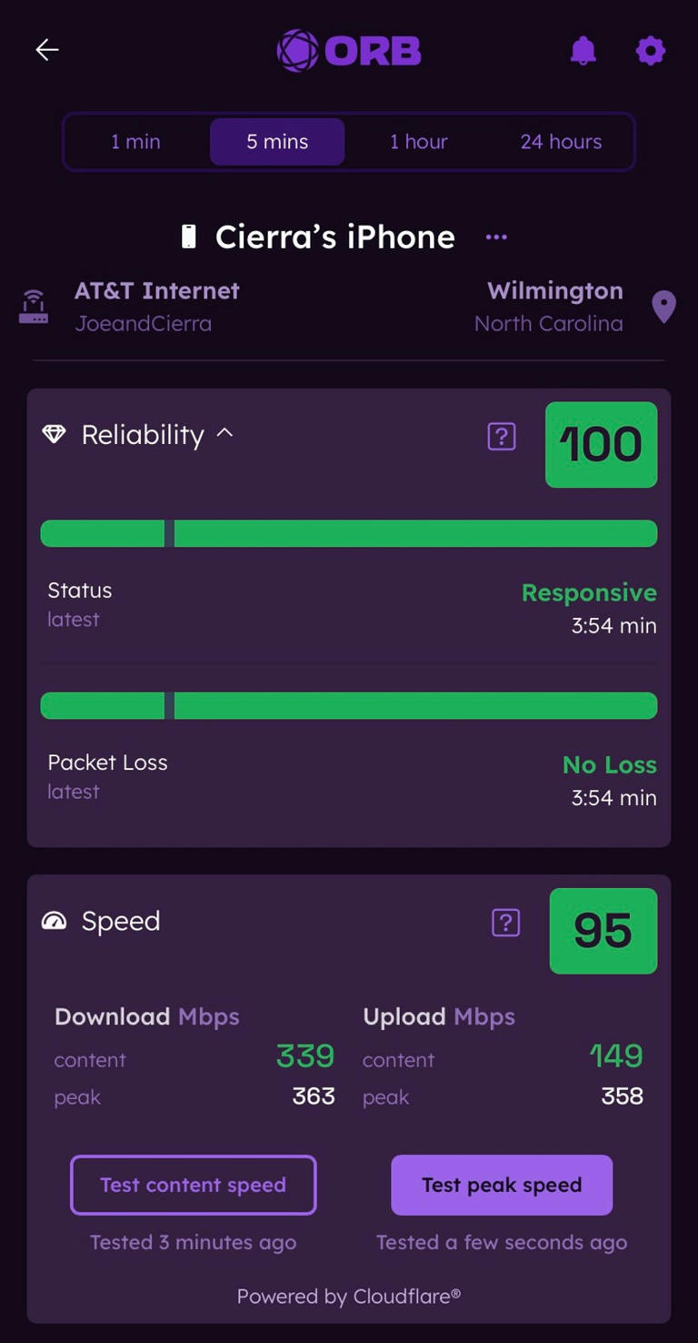The height and width of the screenshot is (1343, 698).
Task: Open the settings gear
Action: 651,51
